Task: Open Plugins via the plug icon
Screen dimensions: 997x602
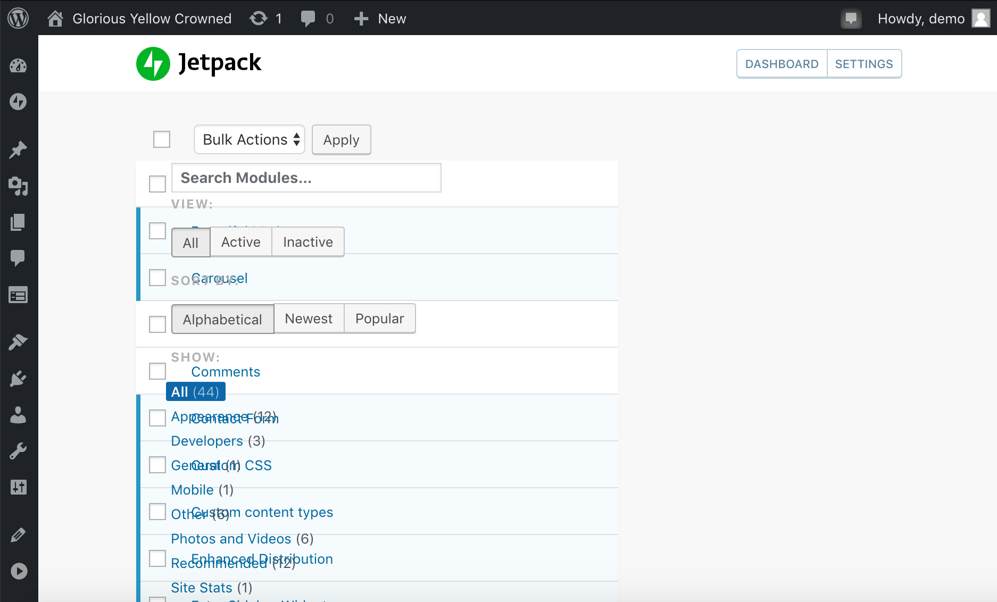Action: click(x=18, y=379)
